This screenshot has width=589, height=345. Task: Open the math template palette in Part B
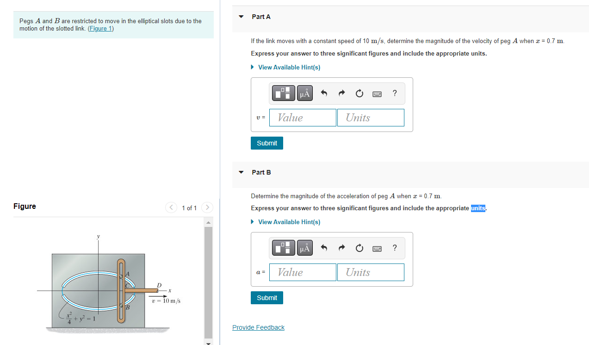283,247
